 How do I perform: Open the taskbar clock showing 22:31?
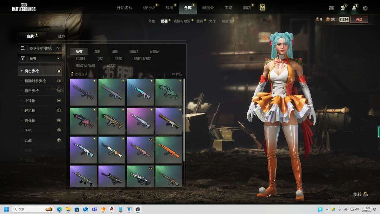pos(367,209)
